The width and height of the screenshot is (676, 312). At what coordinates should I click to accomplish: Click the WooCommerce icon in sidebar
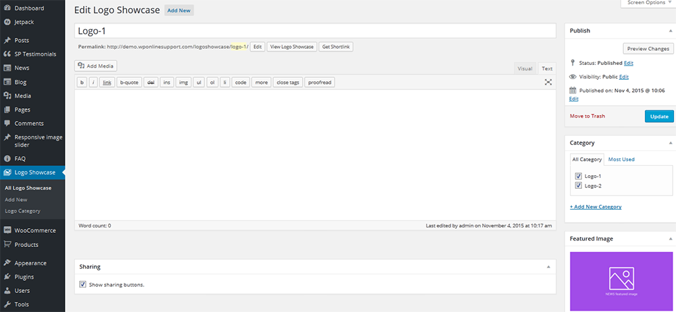coord(7,230)
